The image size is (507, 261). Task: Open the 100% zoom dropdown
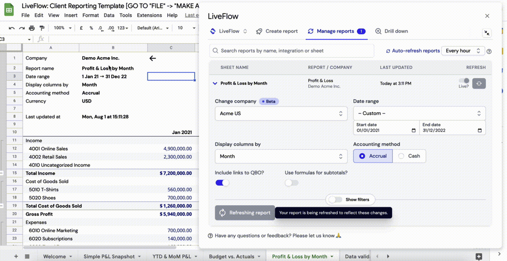coord(62,28)
